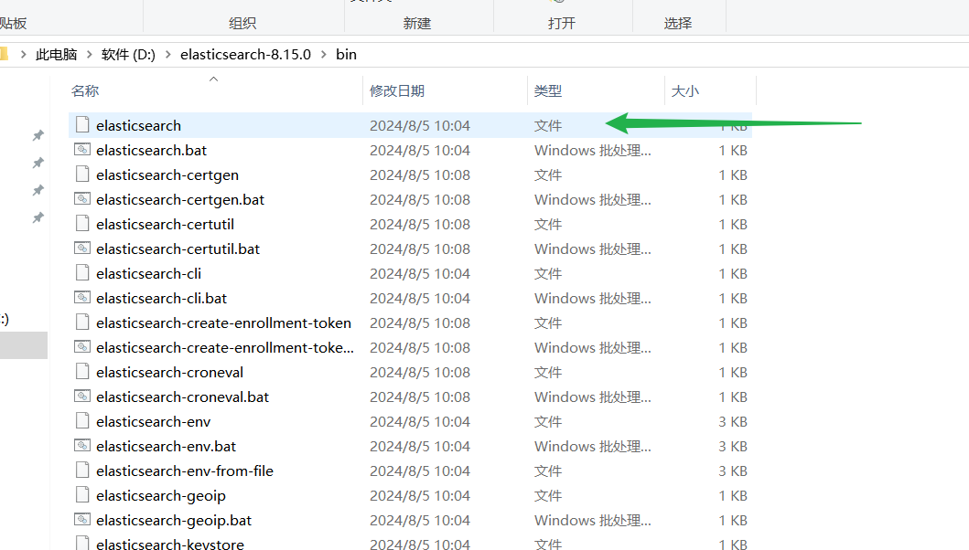Click the fourth pin icon in the sidebar
This screenshot has width=969, height=550.
click(38, 217)
